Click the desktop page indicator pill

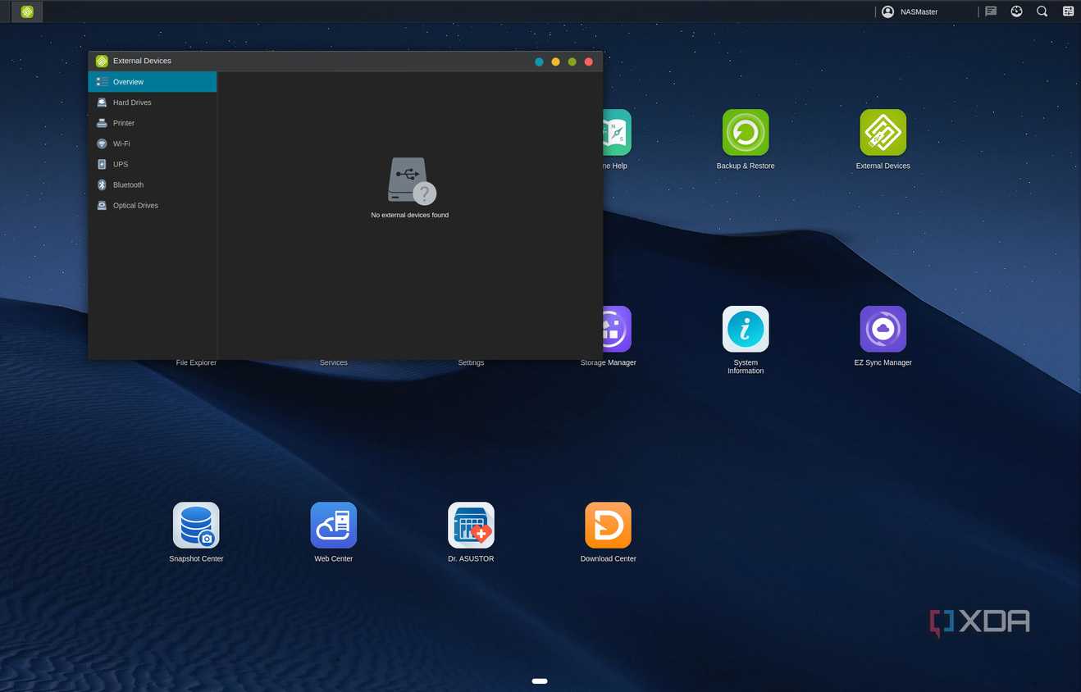[x=540, y=681]
